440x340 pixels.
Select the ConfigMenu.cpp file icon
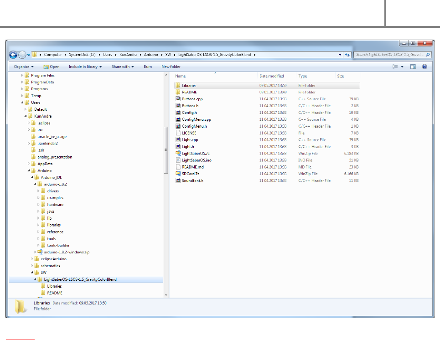pyautogui.click(x=178, y=119)
